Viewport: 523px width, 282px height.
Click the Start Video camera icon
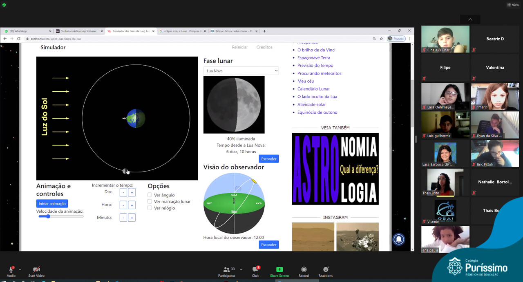[36, 270]
